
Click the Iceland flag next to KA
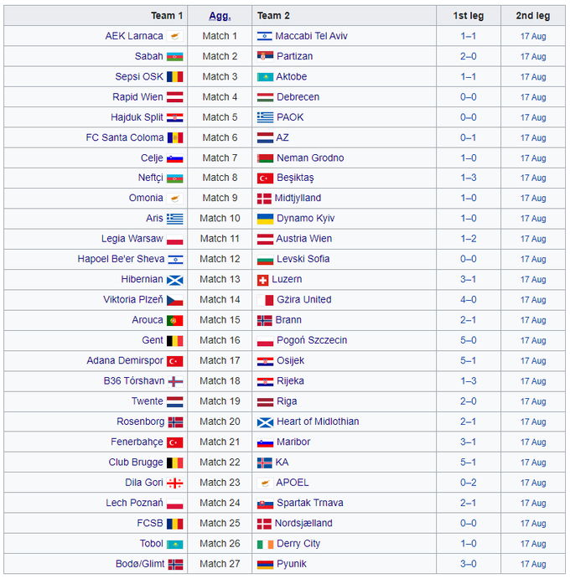265,463
